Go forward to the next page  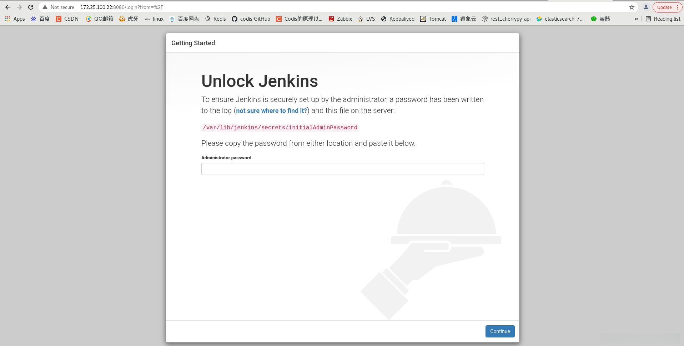pyautogui.click(x=19, y=7)
